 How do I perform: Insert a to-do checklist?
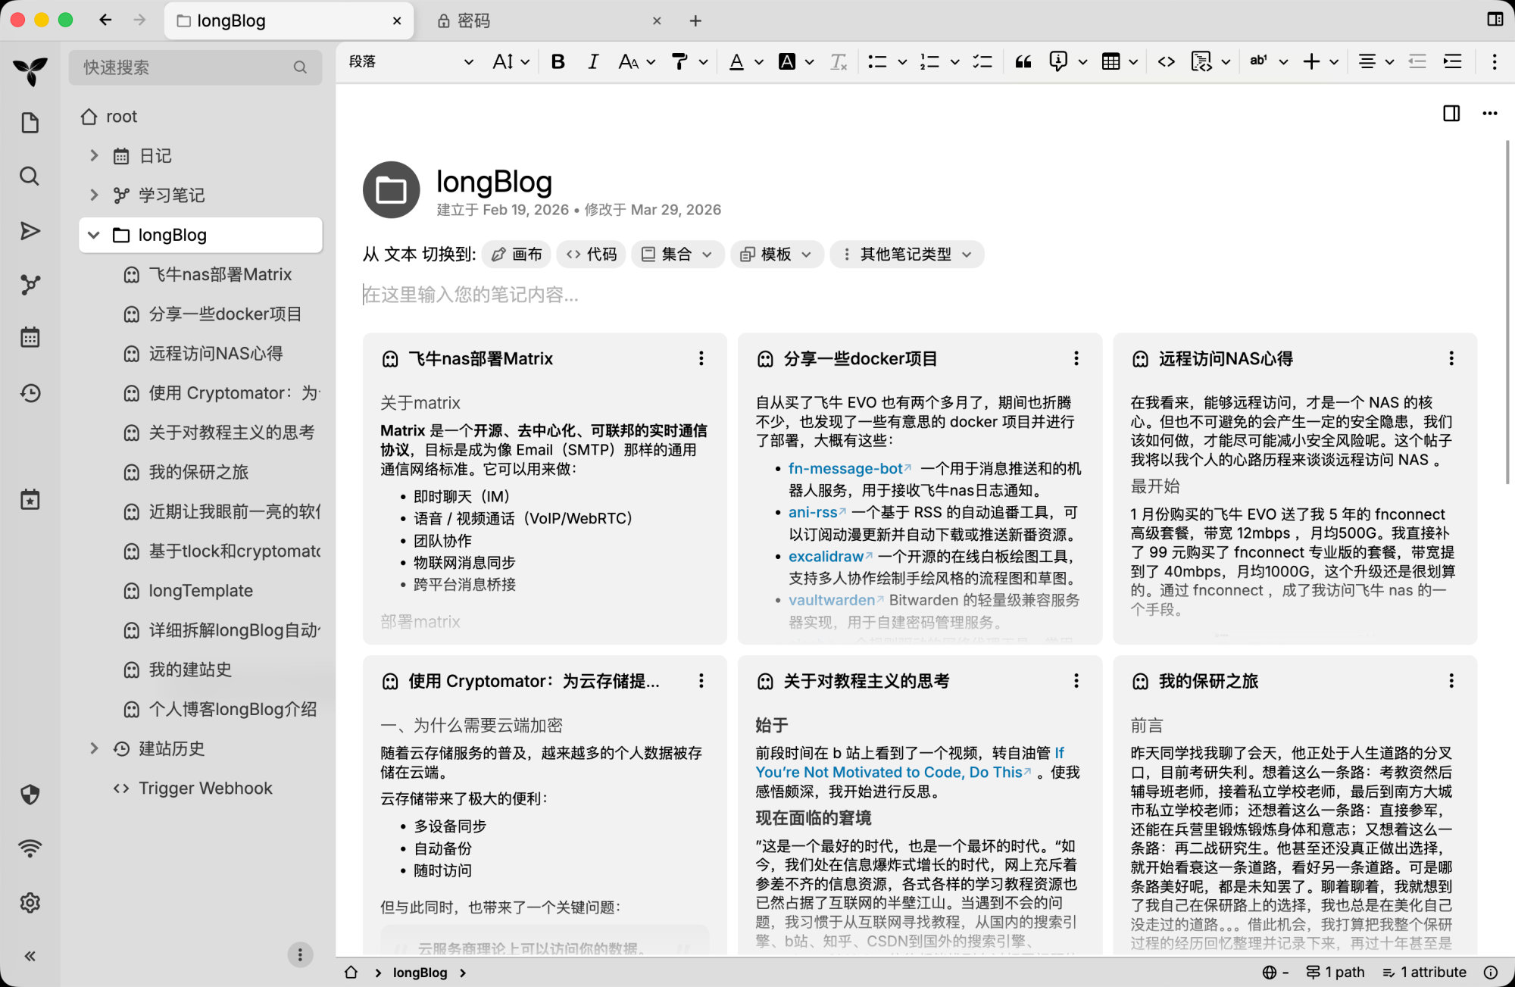coord(982,62)
